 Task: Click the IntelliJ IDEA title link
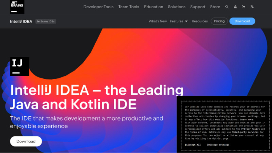tap(21, 21)
